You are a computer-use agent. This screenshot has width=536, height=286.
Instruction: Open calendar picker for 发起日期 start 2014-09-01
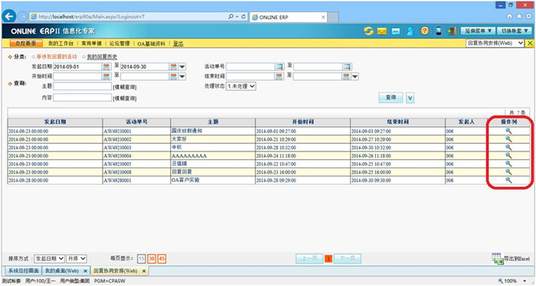pos(106,67)
